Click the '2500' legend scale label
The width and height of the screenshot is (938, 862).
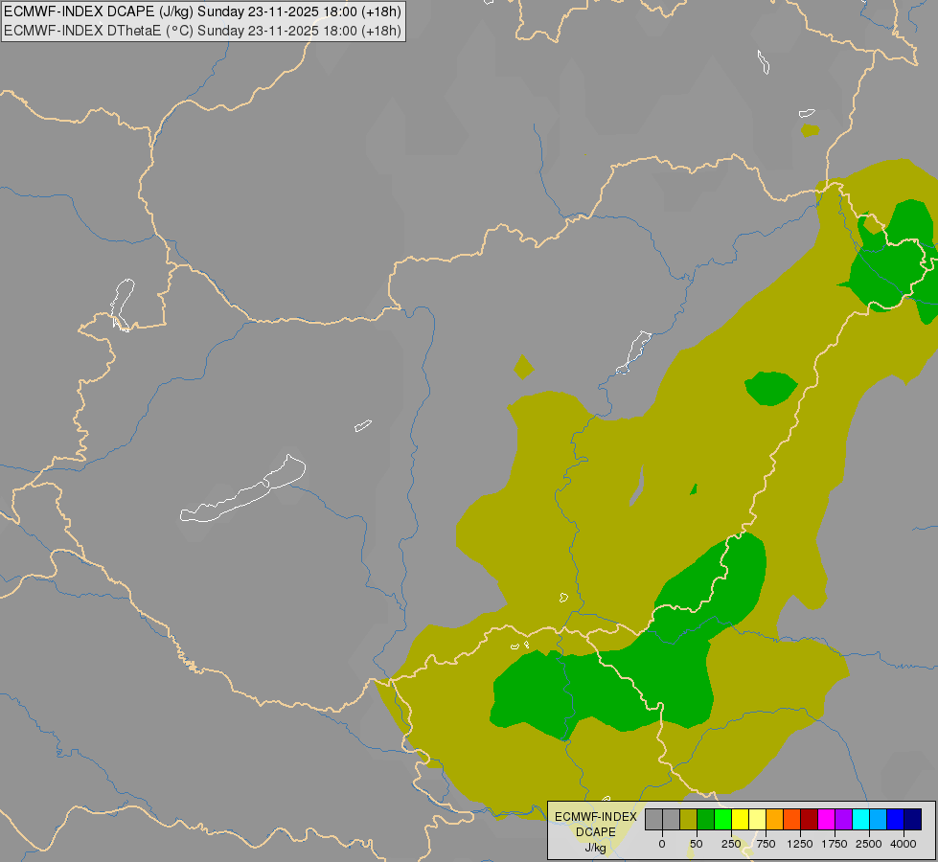tap(869, 844)
